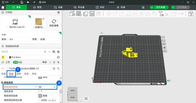Open printer settings gear in 打印机 header
The height and width of the screenshot is (103, 196).
point(58,13)
